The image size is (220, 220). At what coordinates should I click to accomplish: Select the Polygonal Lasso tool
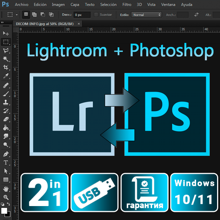click(6, 51)
